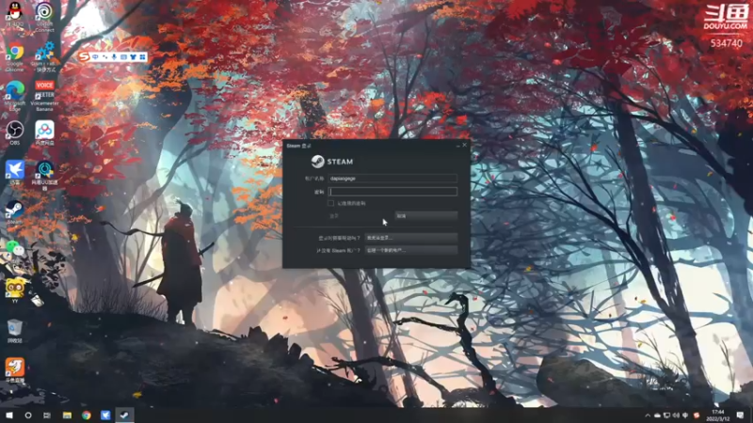Screen dimensions: 753x423
Task: Open the Xunlei blue bird desktop shortcut
Action: click(15, 173)
